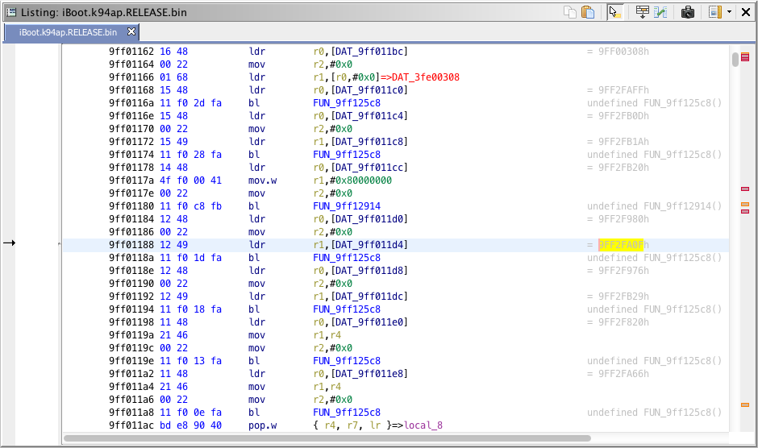Click operand DAT_9ff011d4 on current row
Viewport: 758px width, 448px height.
(x=369, y=244)
